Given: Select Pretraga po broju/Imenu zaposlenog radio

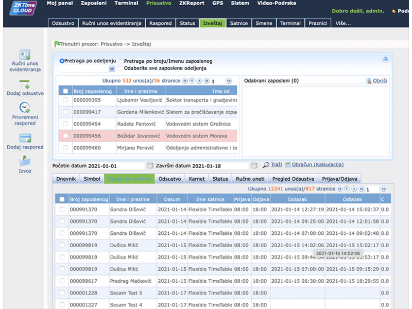Looking at the screenshot, I should point(122,61).
